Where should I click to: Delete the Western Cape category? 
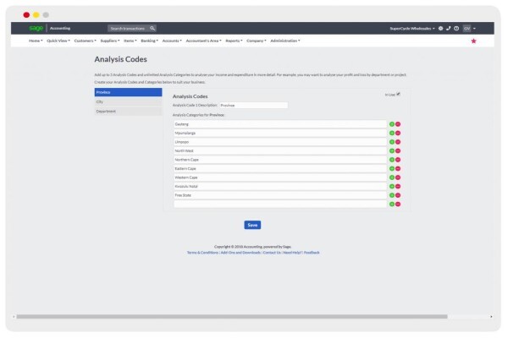(x=398, y=177)
